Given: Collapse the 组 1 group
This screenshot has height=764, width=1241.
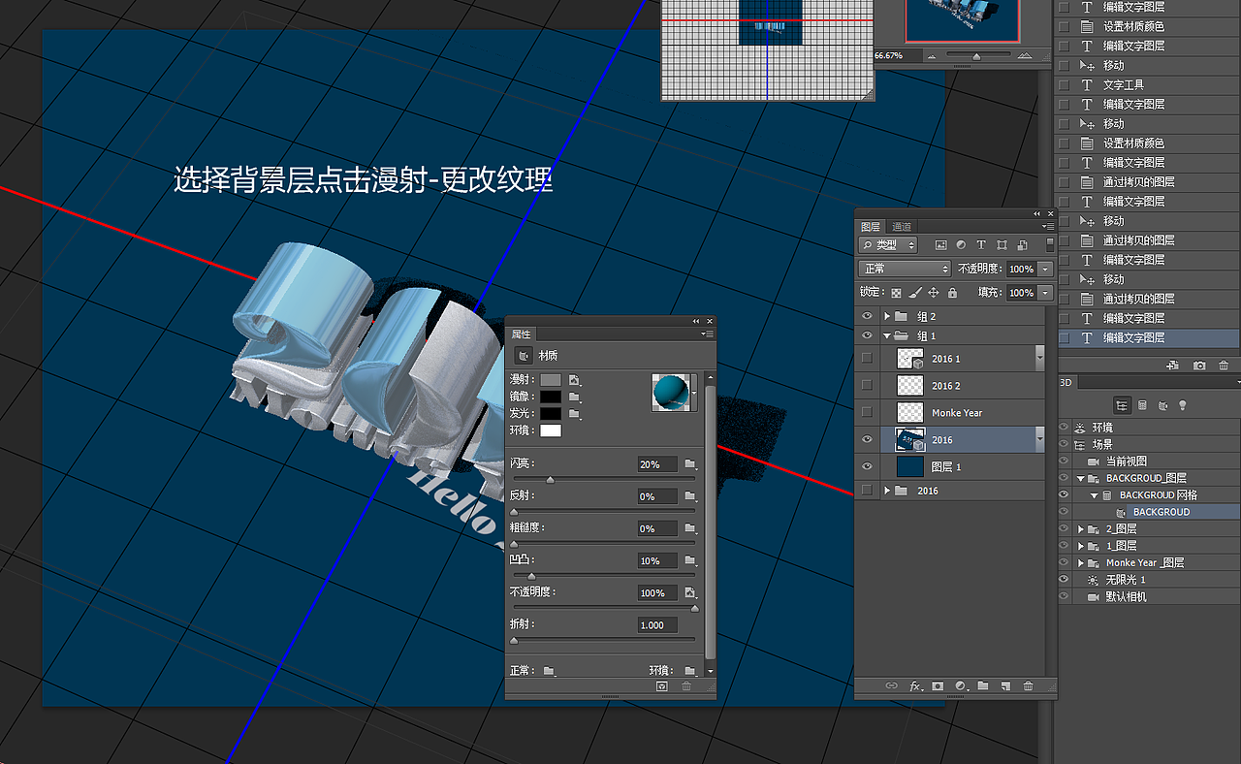Looking at the screenshot, I should click(x=886, y=335).
